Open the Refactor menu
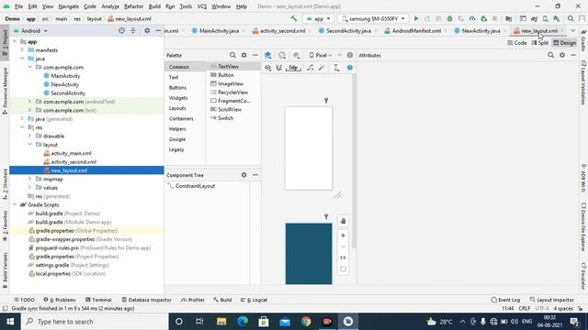 click(x=133, y=6)
